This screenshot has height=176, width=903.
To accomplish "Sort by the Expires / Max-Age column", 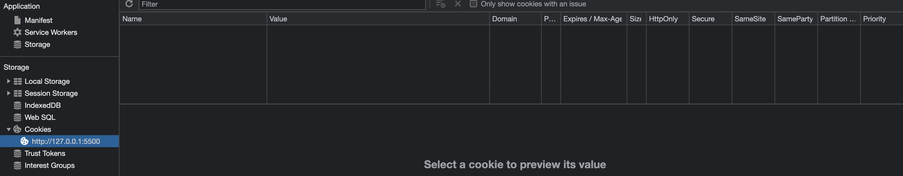I will coord(594,19).
